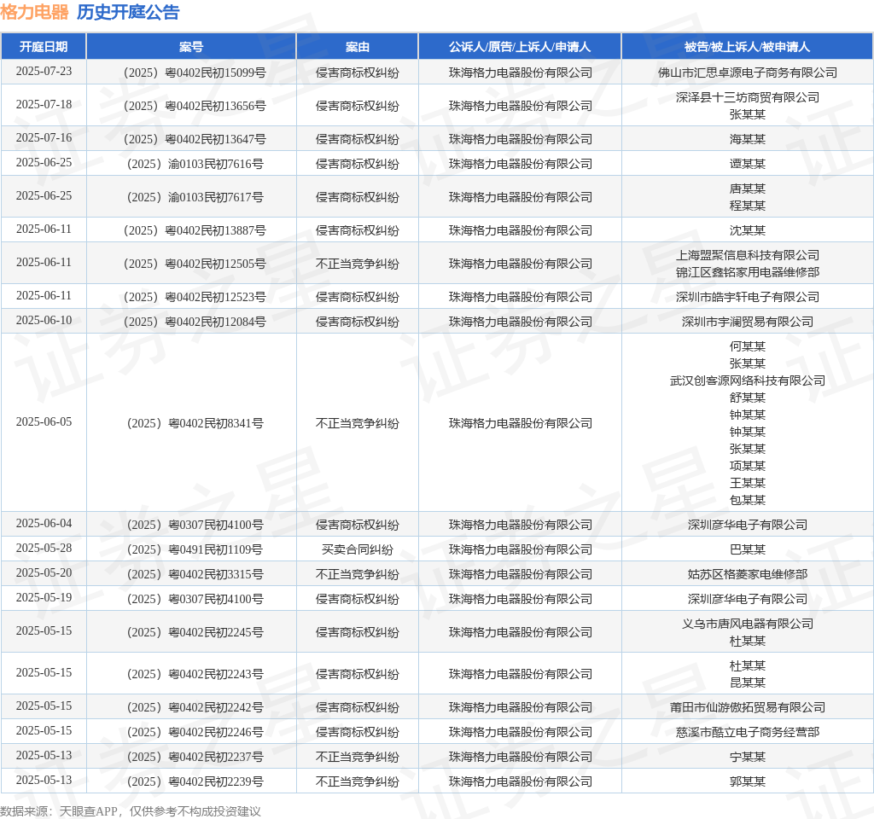The width and height of the screenshot is (874, 819).
Task: Click the 被告/被上诉人/被申请人 column header
Action: (747, 47)
